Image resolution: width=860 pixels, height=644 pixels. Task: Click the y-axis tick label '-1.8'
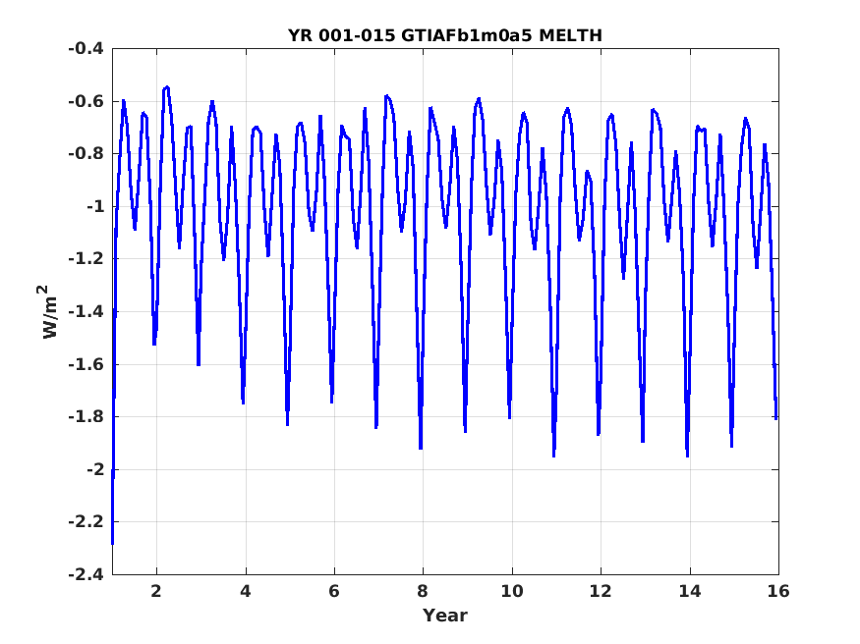86,417
